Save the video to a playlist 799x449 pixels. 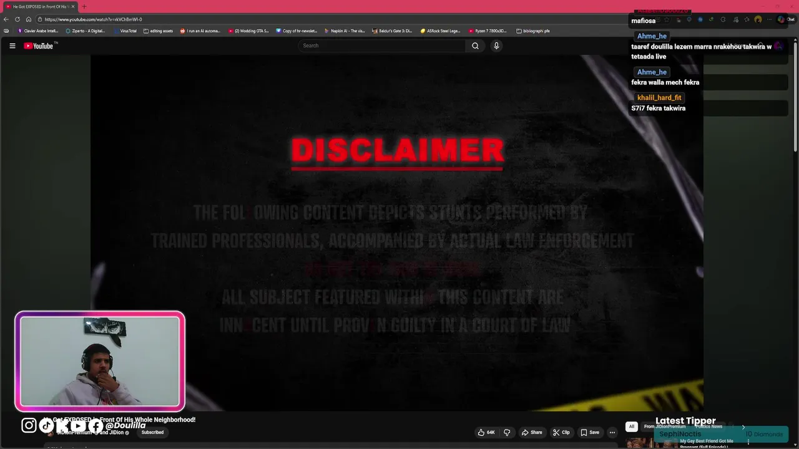[x=590, y=432]
